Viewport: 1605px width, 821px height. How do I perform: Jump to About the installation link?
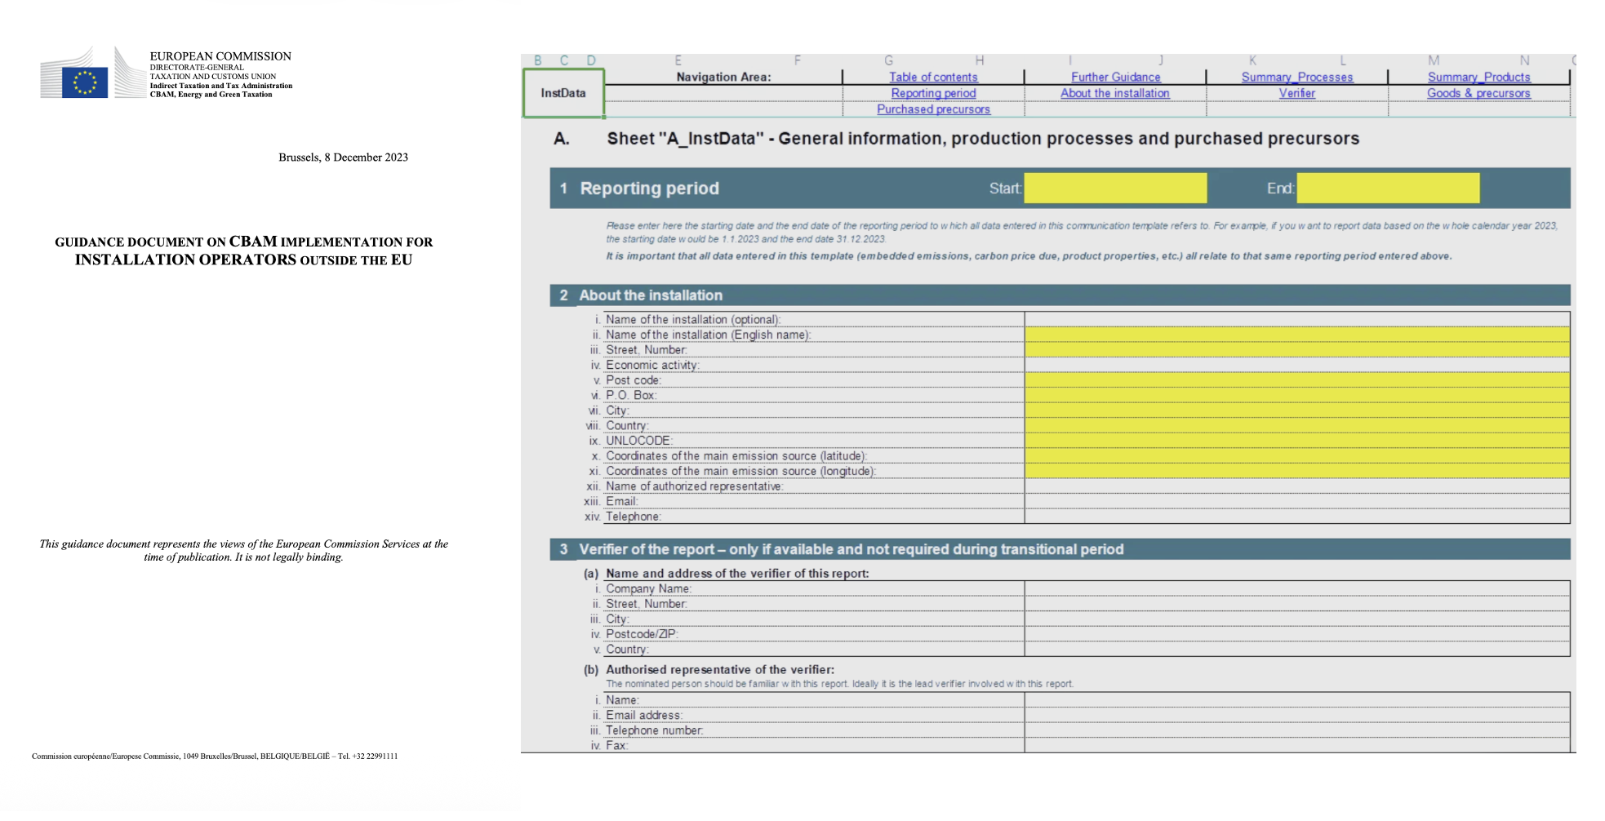(x=1114, y=94)
